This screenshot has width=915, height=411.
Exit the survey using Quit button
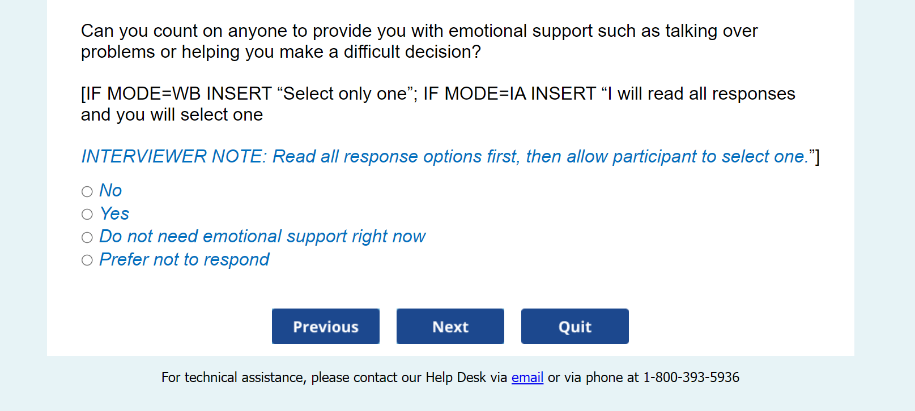pos(574,327)
